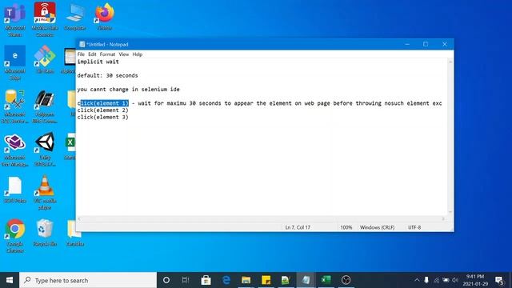Click the battery tray icon
The image size is (512, 288).
pos(446,280)
